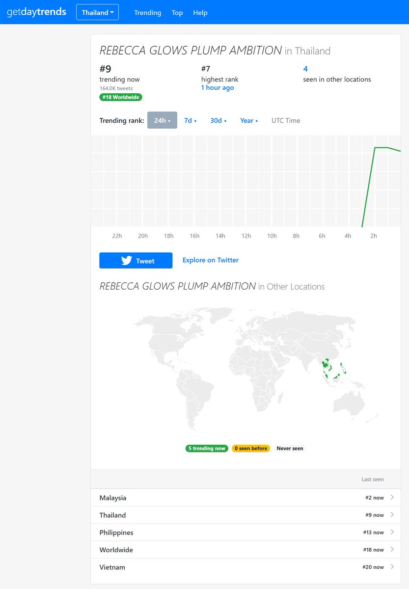Click the 'Never seen' legend label
The image size is (409, 589).
290,448
